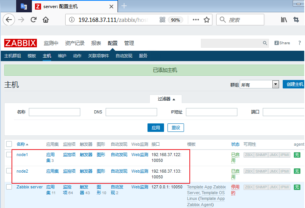
Task: Click the 创建主机 button
Action: (294, 84)
